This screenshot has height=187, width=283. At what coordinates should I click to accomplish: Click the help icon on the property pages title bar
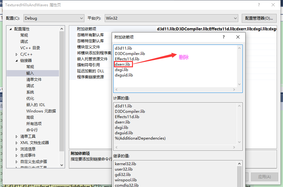(x=259, y=5)
